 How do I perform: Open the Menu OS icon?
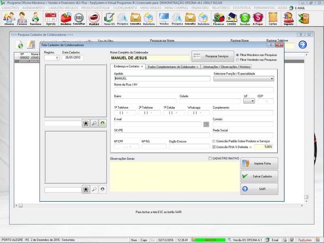[109, 19]
